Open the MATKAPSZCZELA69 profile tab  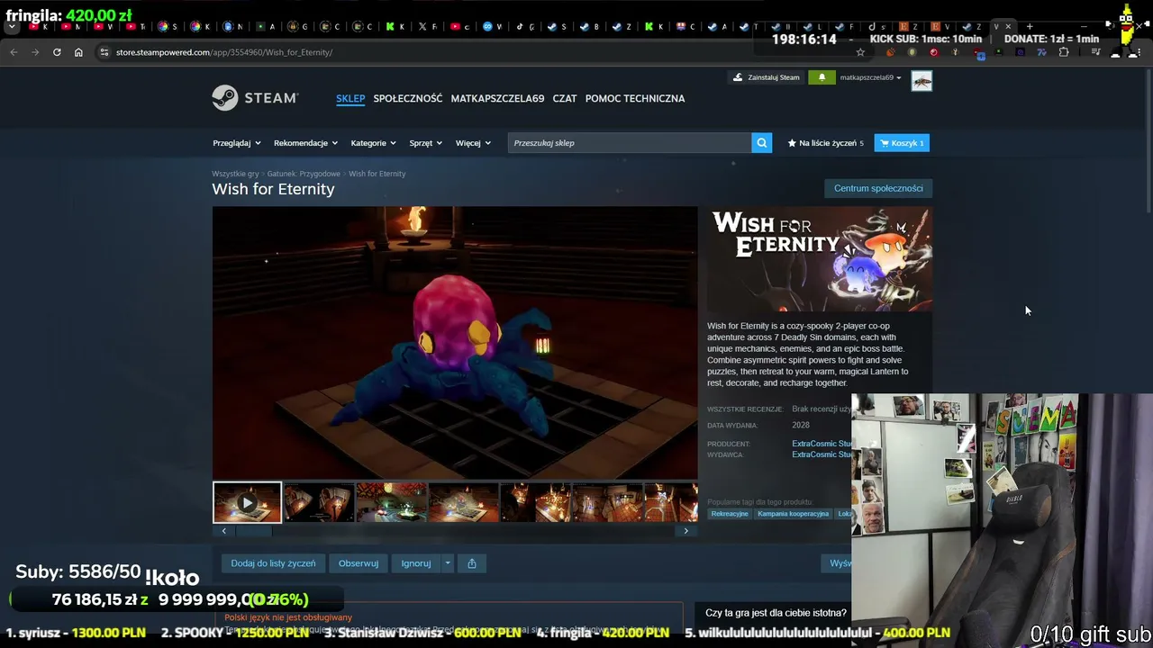click(497, 98)
